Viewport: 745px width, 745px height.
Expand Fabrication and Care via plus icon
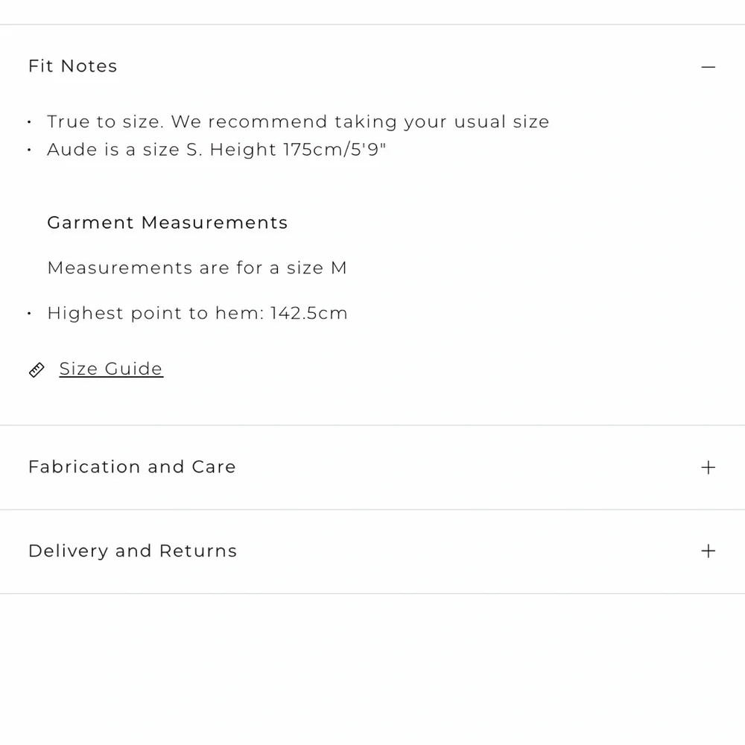(708, 468)
